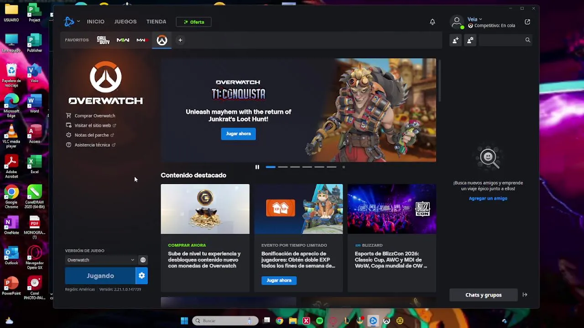Click the FAVORITOS label
The image size is (584, 328).
[77, 40]
